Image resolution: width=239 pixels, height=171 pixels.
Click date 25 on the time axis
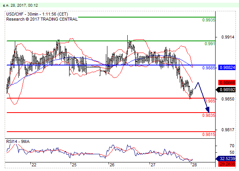(74, 165)
